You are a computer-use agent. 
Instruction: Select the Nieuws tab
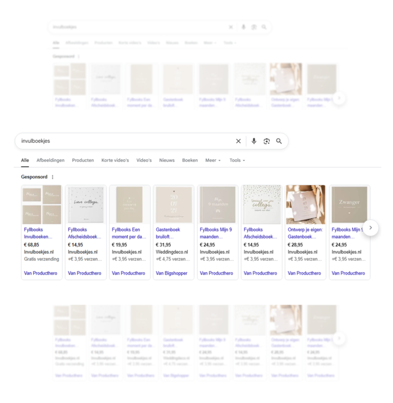(166, 160)
